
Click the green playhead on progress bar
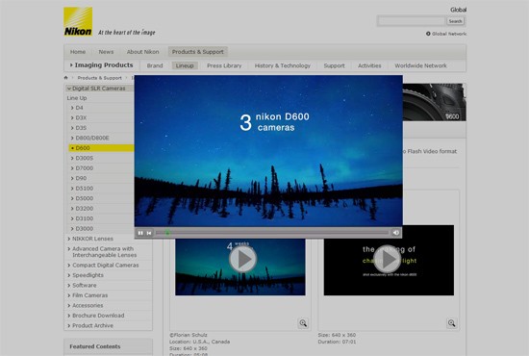click(x=167, y=233)
